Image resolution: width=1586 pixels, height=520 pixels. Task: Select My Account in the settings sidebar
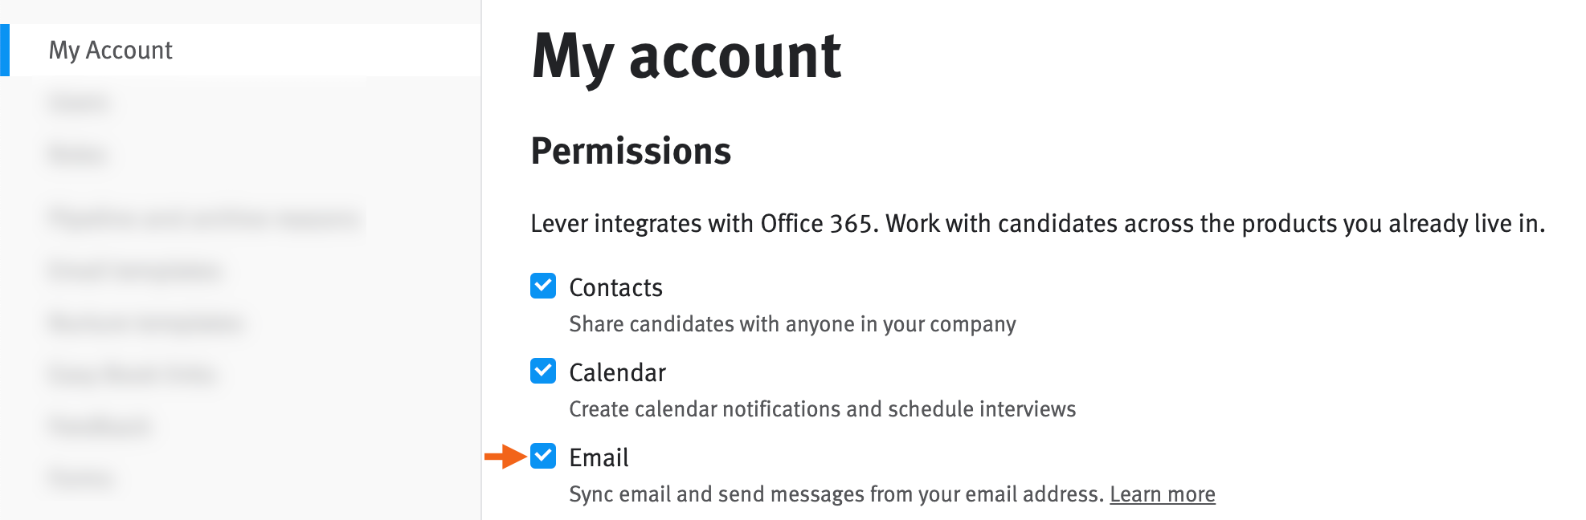[x=111, y=51]
